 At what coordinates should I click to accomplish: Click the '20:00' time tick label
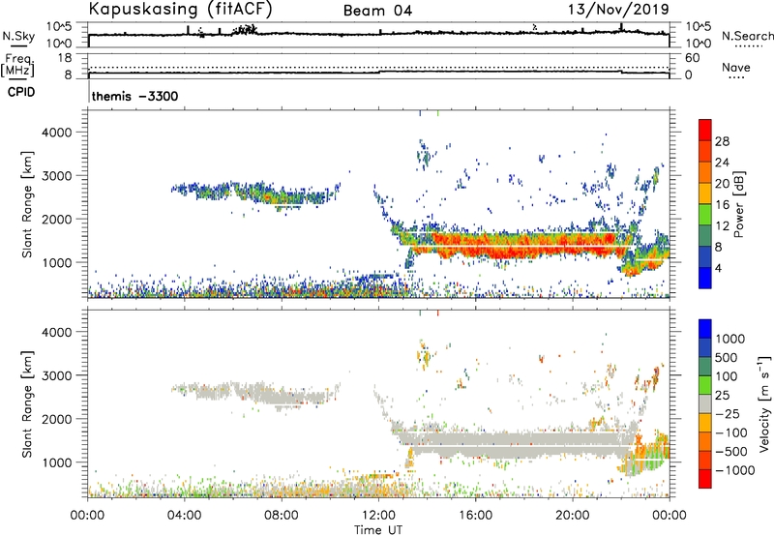[573, 516]
